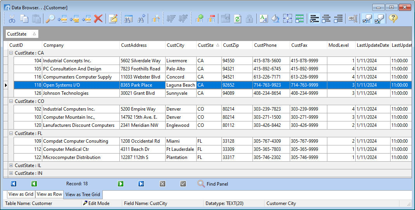Select the Johnson Technologies company cell

click(81, 93)
